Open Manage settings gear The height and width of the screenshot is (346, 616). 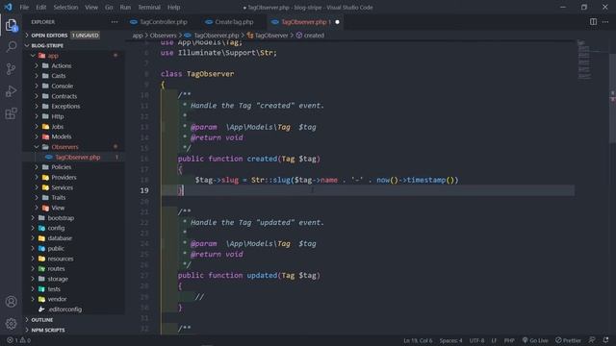point(11,323)
